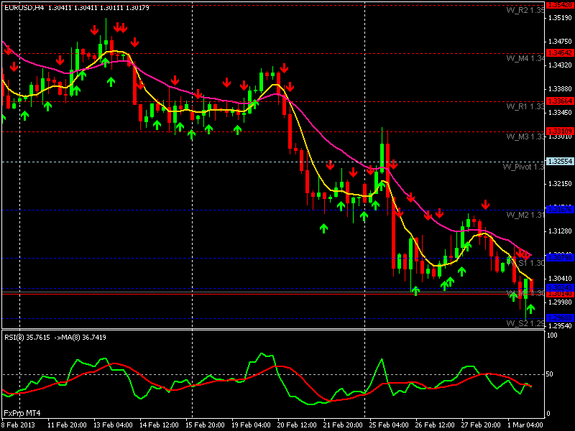This screenshot has height=431, width=575.
Task: Select the blue 1.30798 price tag
Action: (560, 258)
